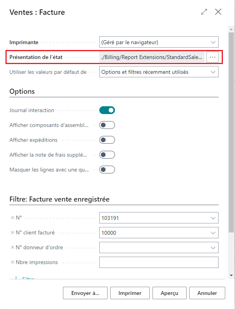Remove the N° filter with its X
Viewport: 235px width, 309px height.
[13, 218]
